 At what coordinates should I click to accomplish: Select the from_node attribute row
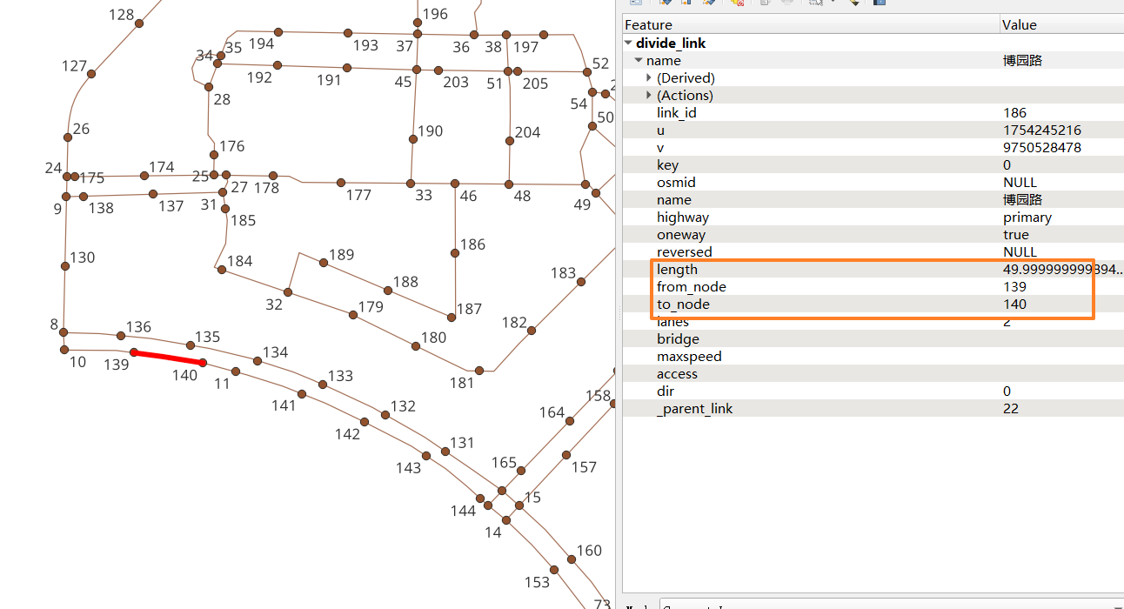click(x=873, y=286)
